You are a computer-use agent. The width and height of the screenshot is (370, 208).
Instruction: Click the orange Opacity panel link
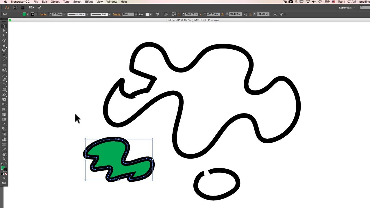point(117,14)
